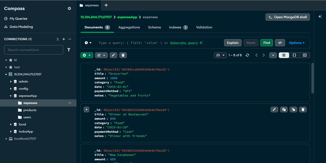Expand the localhost:27017 connection
Screen dimensions: 326x163
coord(6,139)
